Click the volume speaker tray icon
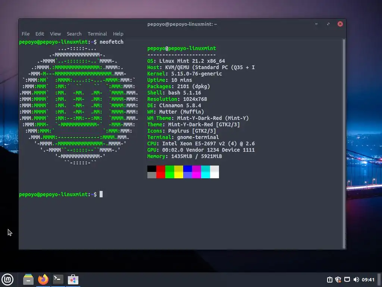 (356, 280)
